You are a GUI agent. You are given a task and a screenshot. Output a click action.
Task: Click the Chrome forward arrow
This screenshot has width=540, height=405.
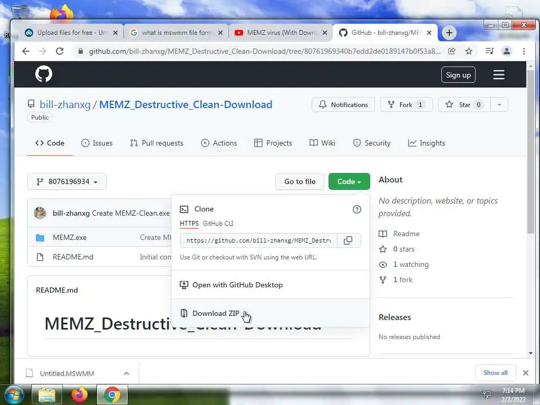point(42,51)
